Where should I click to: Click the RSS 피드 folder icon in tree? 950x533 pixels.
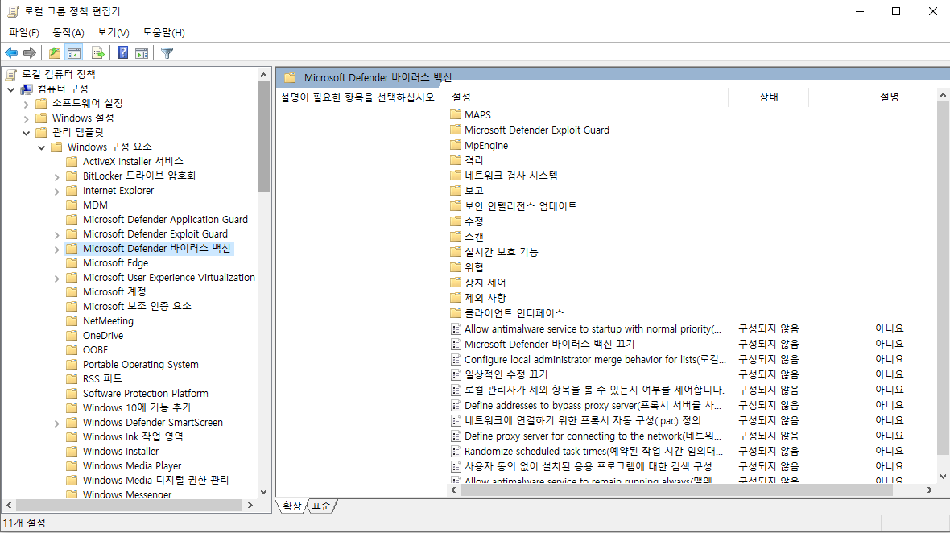72,378
